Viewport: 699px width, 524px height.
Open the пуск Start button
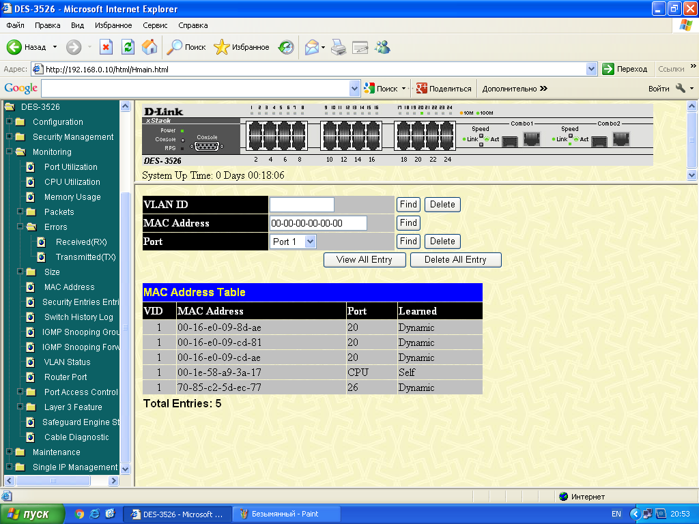click(32, 514)
